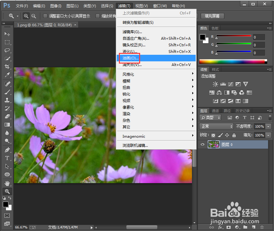274x231 pixels.
Task: Select the Gradient tool
Action: point(7,125)
